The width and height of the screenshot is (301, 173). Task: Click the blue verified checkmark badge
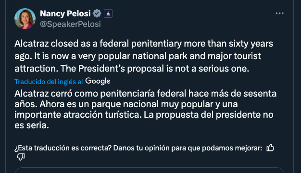pyautogui.click(x=97, y=13)
